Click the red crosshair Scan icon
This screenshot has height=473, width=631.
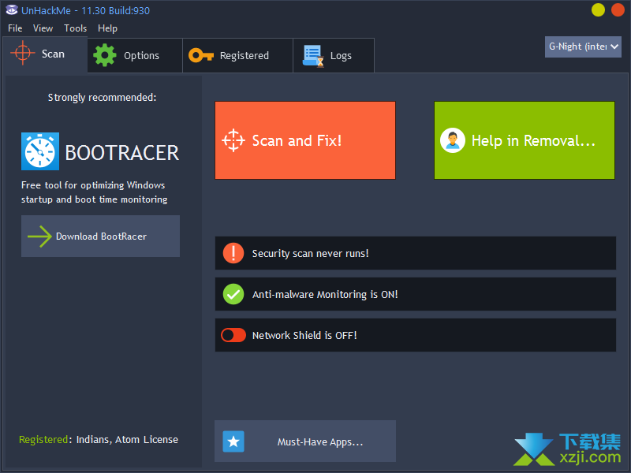click(x=23, y=53)
